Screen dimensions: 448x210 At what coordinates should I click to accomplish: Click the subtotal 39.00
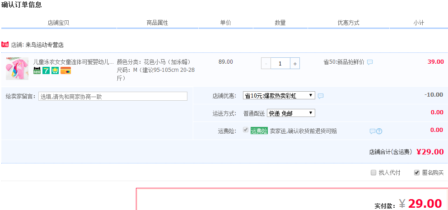tap(436, 62)
